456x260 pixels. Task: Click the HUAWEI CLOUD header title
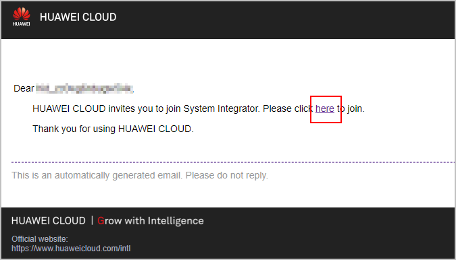(78, 17)
